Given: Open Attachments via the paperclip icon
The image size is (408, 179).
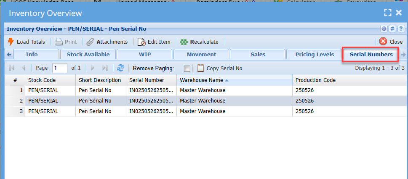Looking at the screenshot, I should pyautogui.click(x=90, y=42).
